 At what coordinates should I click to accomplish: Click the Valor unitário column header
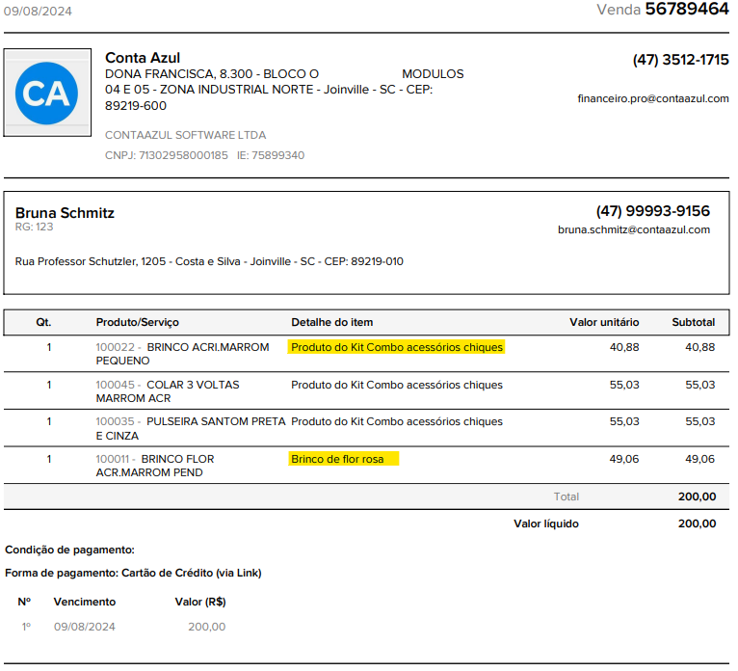604,323
